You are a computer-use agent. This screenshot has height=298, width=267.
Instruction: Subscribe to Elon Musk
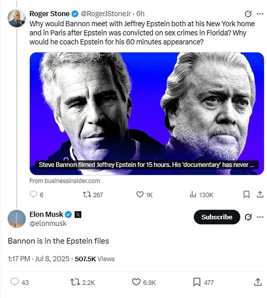click(217, 217)
